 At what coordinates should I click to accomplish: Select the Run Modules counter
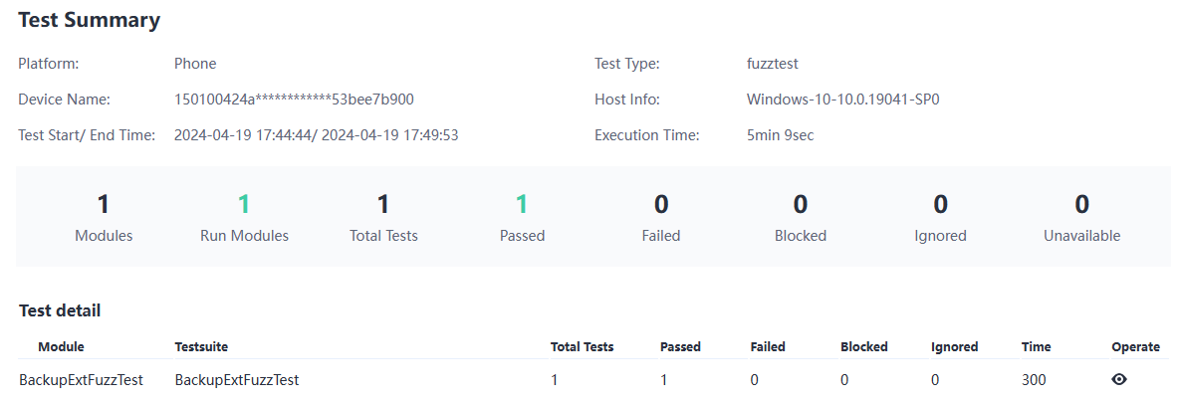(244, 216)
